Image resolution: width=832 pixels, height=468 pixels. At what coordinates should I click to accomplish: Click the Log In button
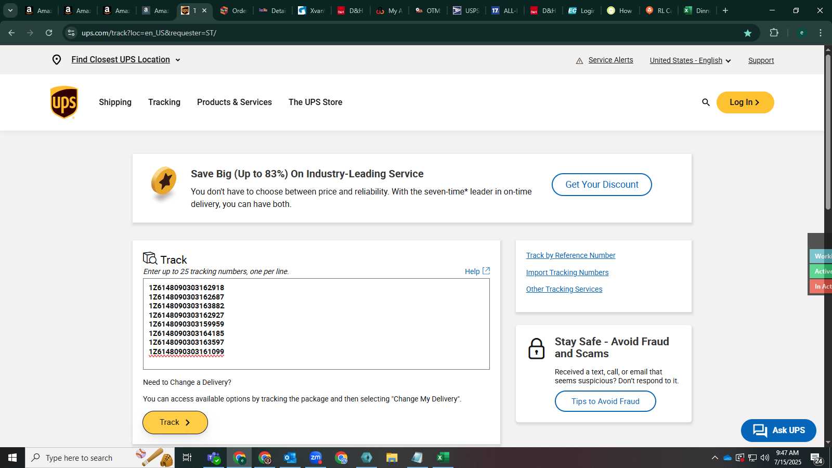pyautogui.click(x=745, y=102)
